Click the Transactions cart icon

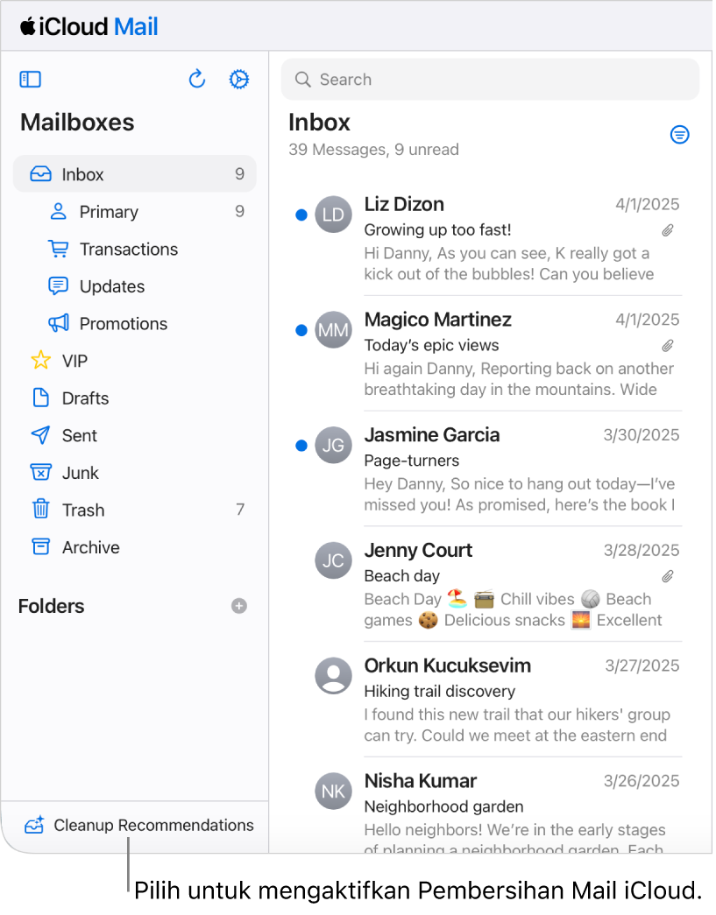58,249
